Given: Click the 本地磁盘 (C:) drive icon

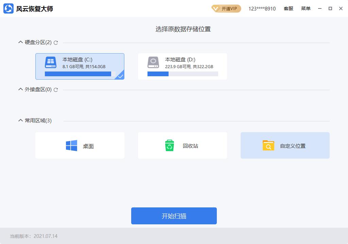Looking at the screenshot, I should click(x=49, y=62).
